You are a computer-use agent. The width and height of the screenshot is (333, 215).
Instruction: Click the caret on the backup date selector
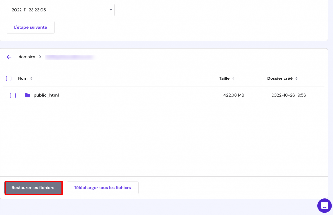[110, 10]
